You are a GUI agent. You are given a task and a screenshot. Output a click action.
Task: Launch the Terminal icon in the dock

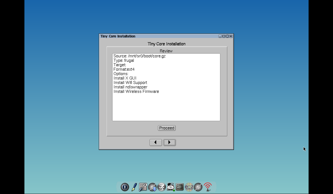[180, 187]
